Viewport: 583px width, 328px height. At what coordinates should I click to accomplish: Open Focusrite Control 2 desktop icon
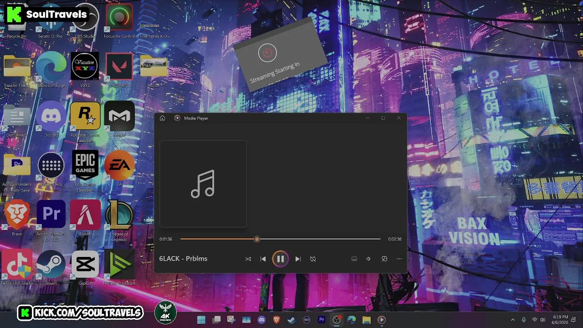pos(119,24)
